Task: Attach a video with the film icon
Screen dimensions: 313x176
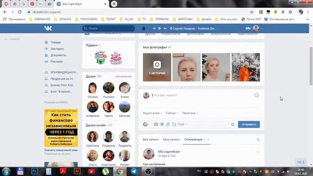Action: click(162, 124)
